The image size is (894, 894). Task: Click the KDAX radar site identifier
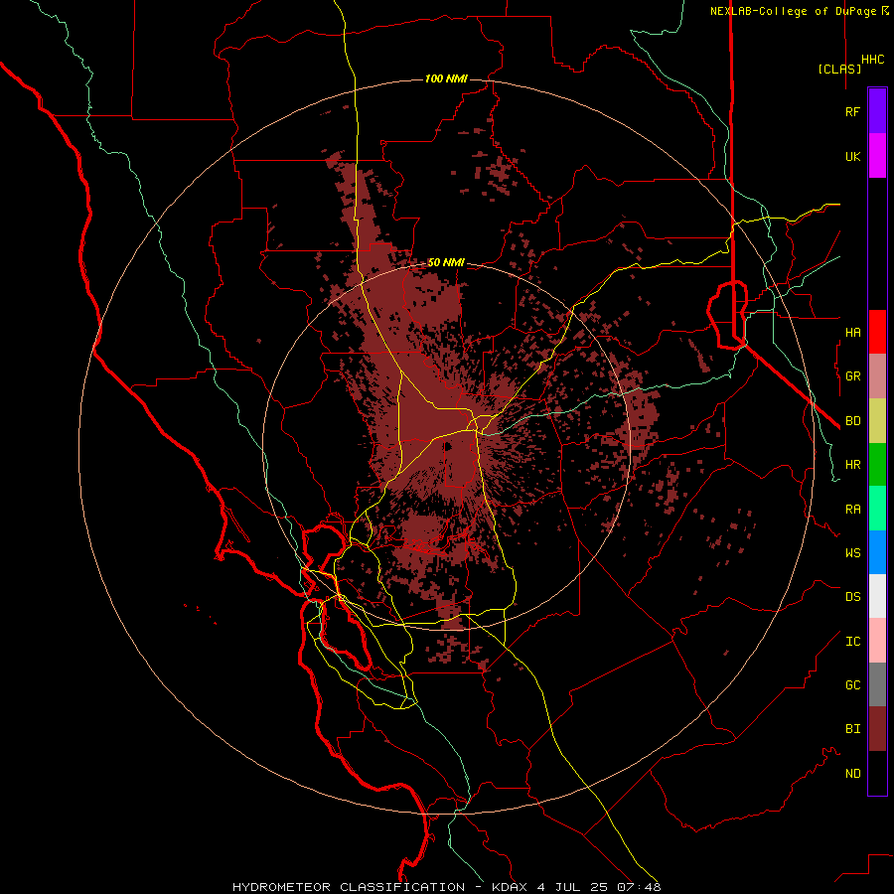[510, 887]
